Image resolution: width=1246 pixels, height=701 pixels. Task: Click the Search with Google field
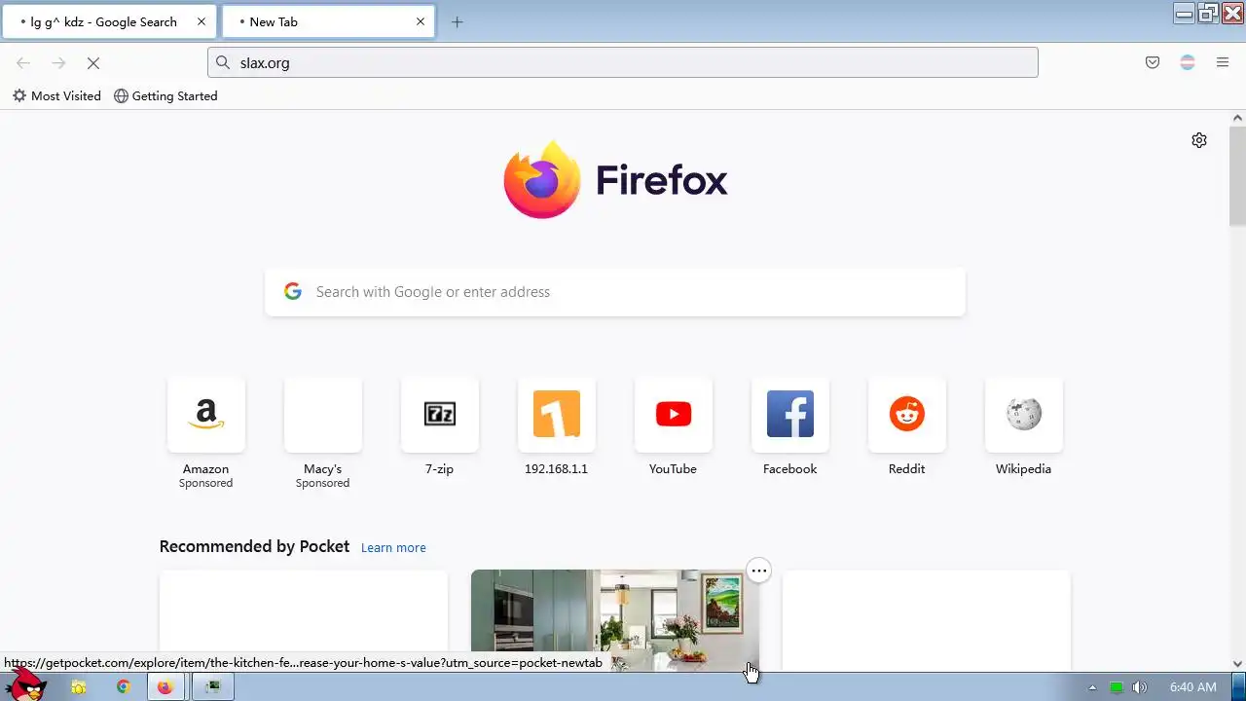pyautogui.click(x=615, y=292)
